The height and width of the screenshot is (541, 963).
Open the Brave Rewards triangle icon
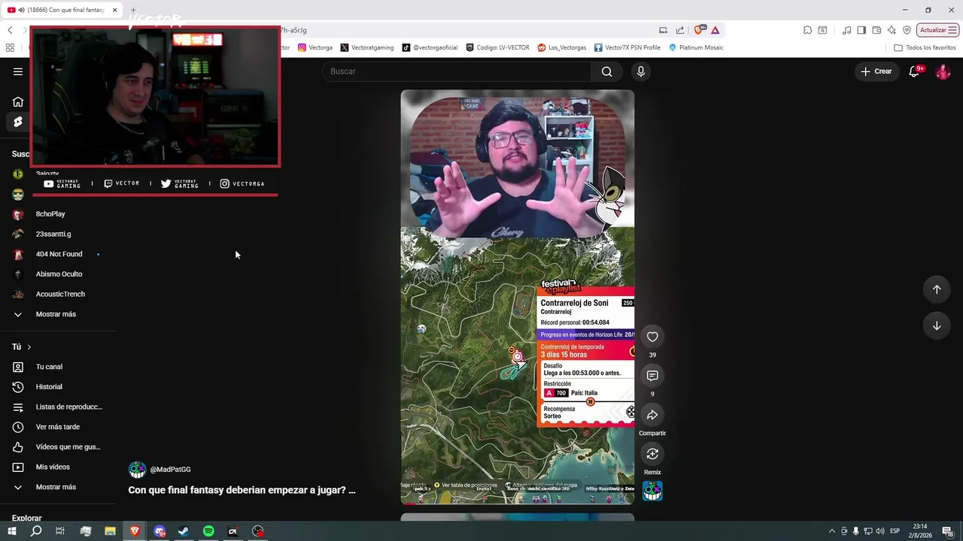[x=715, y=30]
